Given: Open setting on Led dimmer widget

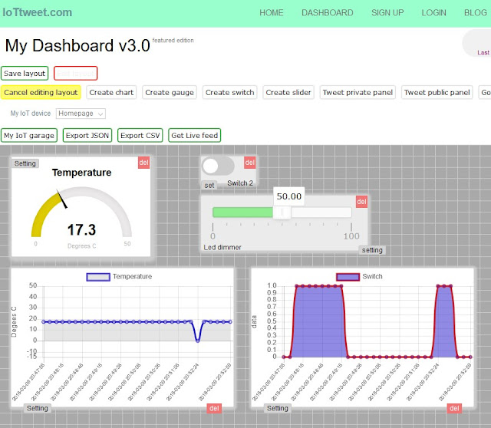Looking at the screenshot, I should [372, 250].
